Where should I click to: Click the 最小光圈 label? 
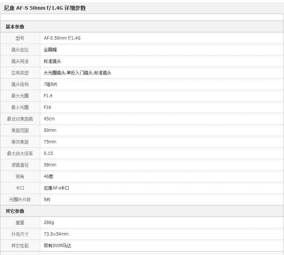coord(20,107)
